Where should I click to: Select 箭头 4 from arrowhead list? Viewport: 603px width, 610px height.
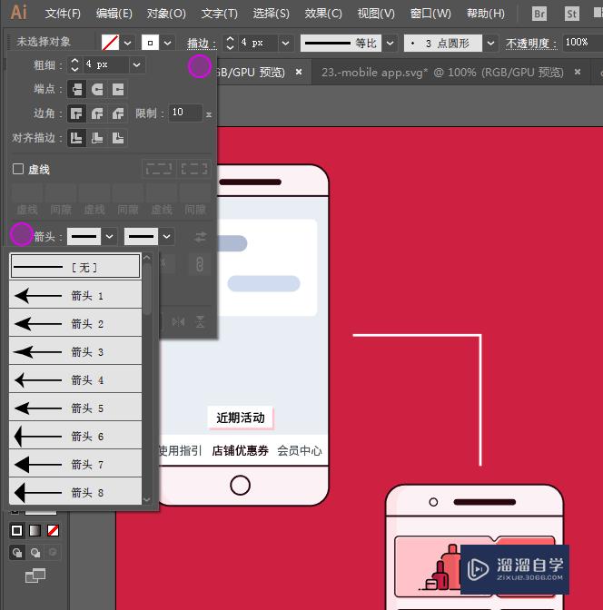pyautogui.click(x=75, y=379)
